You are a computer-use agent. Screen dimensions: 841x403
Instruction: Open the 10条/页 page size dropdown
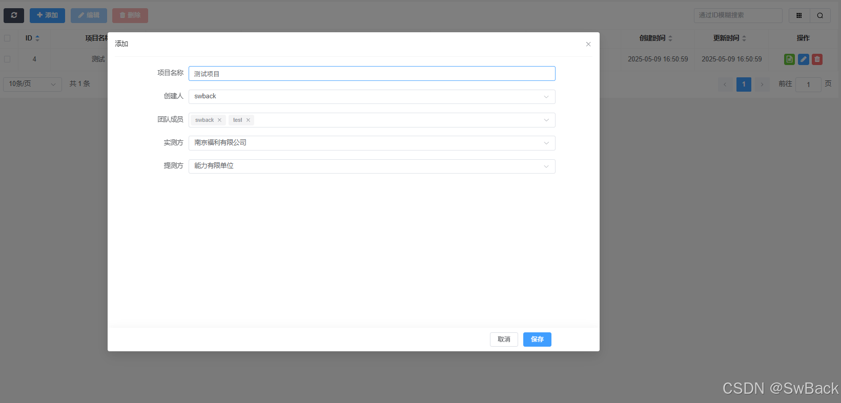click(33, 84)
